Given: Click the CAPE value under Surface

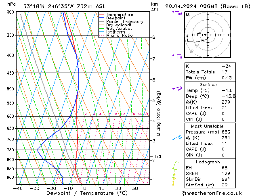Looking at the screenshot, I should (223, 113).
